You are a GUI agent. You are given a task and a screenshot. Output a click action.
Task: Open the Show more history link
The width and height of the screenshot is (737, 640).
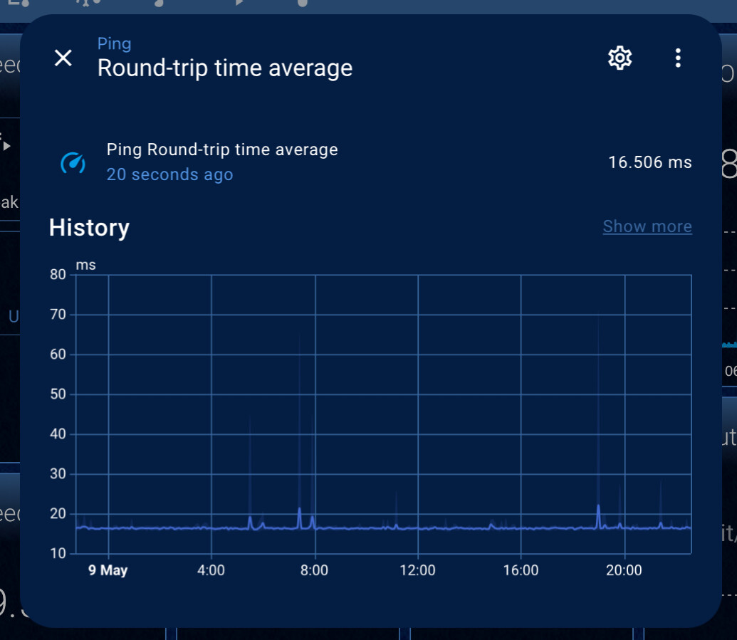tap(647, 226)
